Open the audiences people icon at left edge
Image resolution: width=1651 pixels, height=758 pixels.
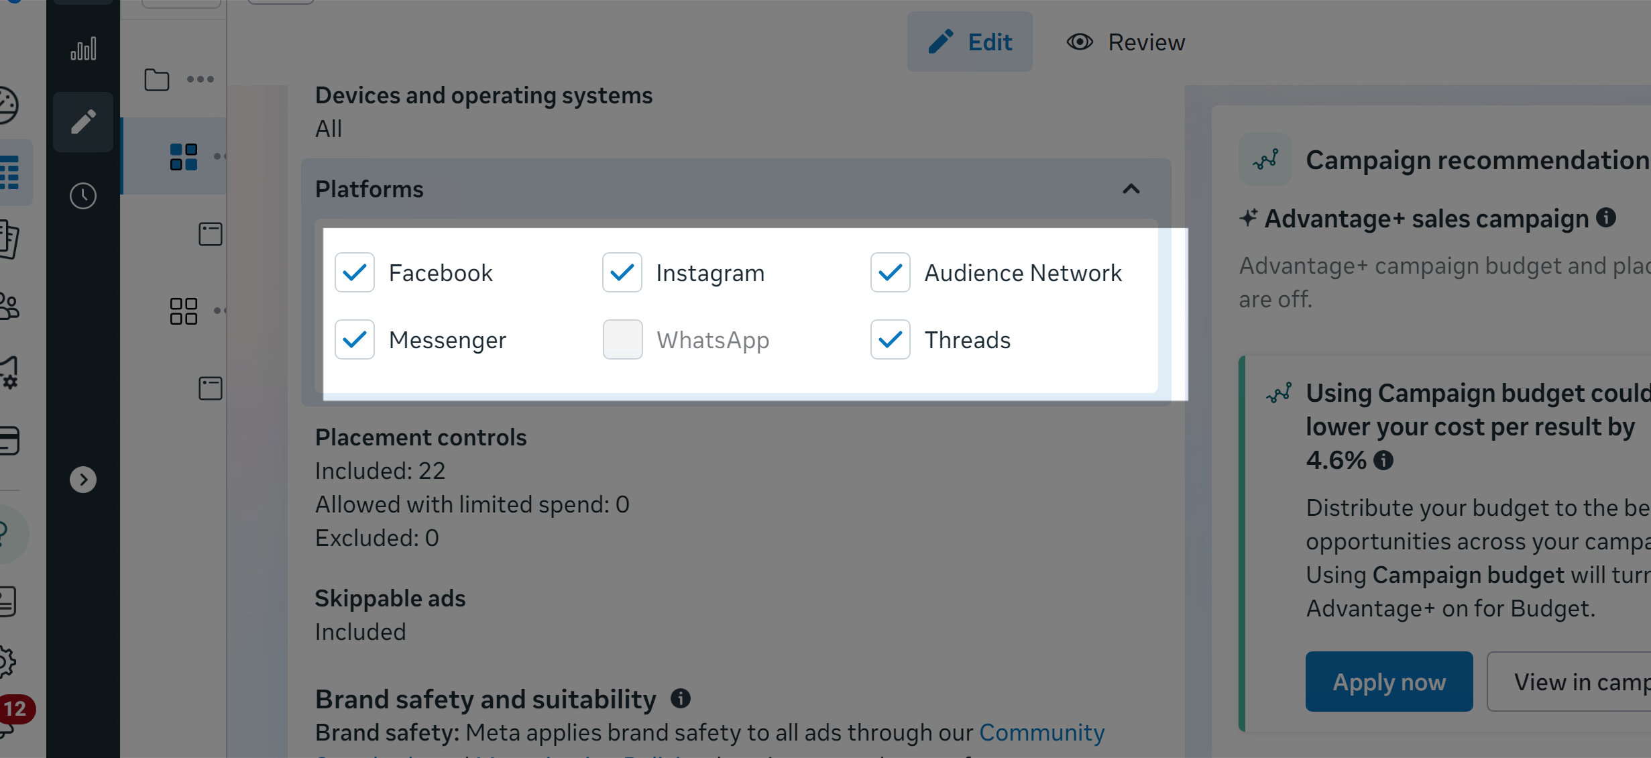(9, 307)
